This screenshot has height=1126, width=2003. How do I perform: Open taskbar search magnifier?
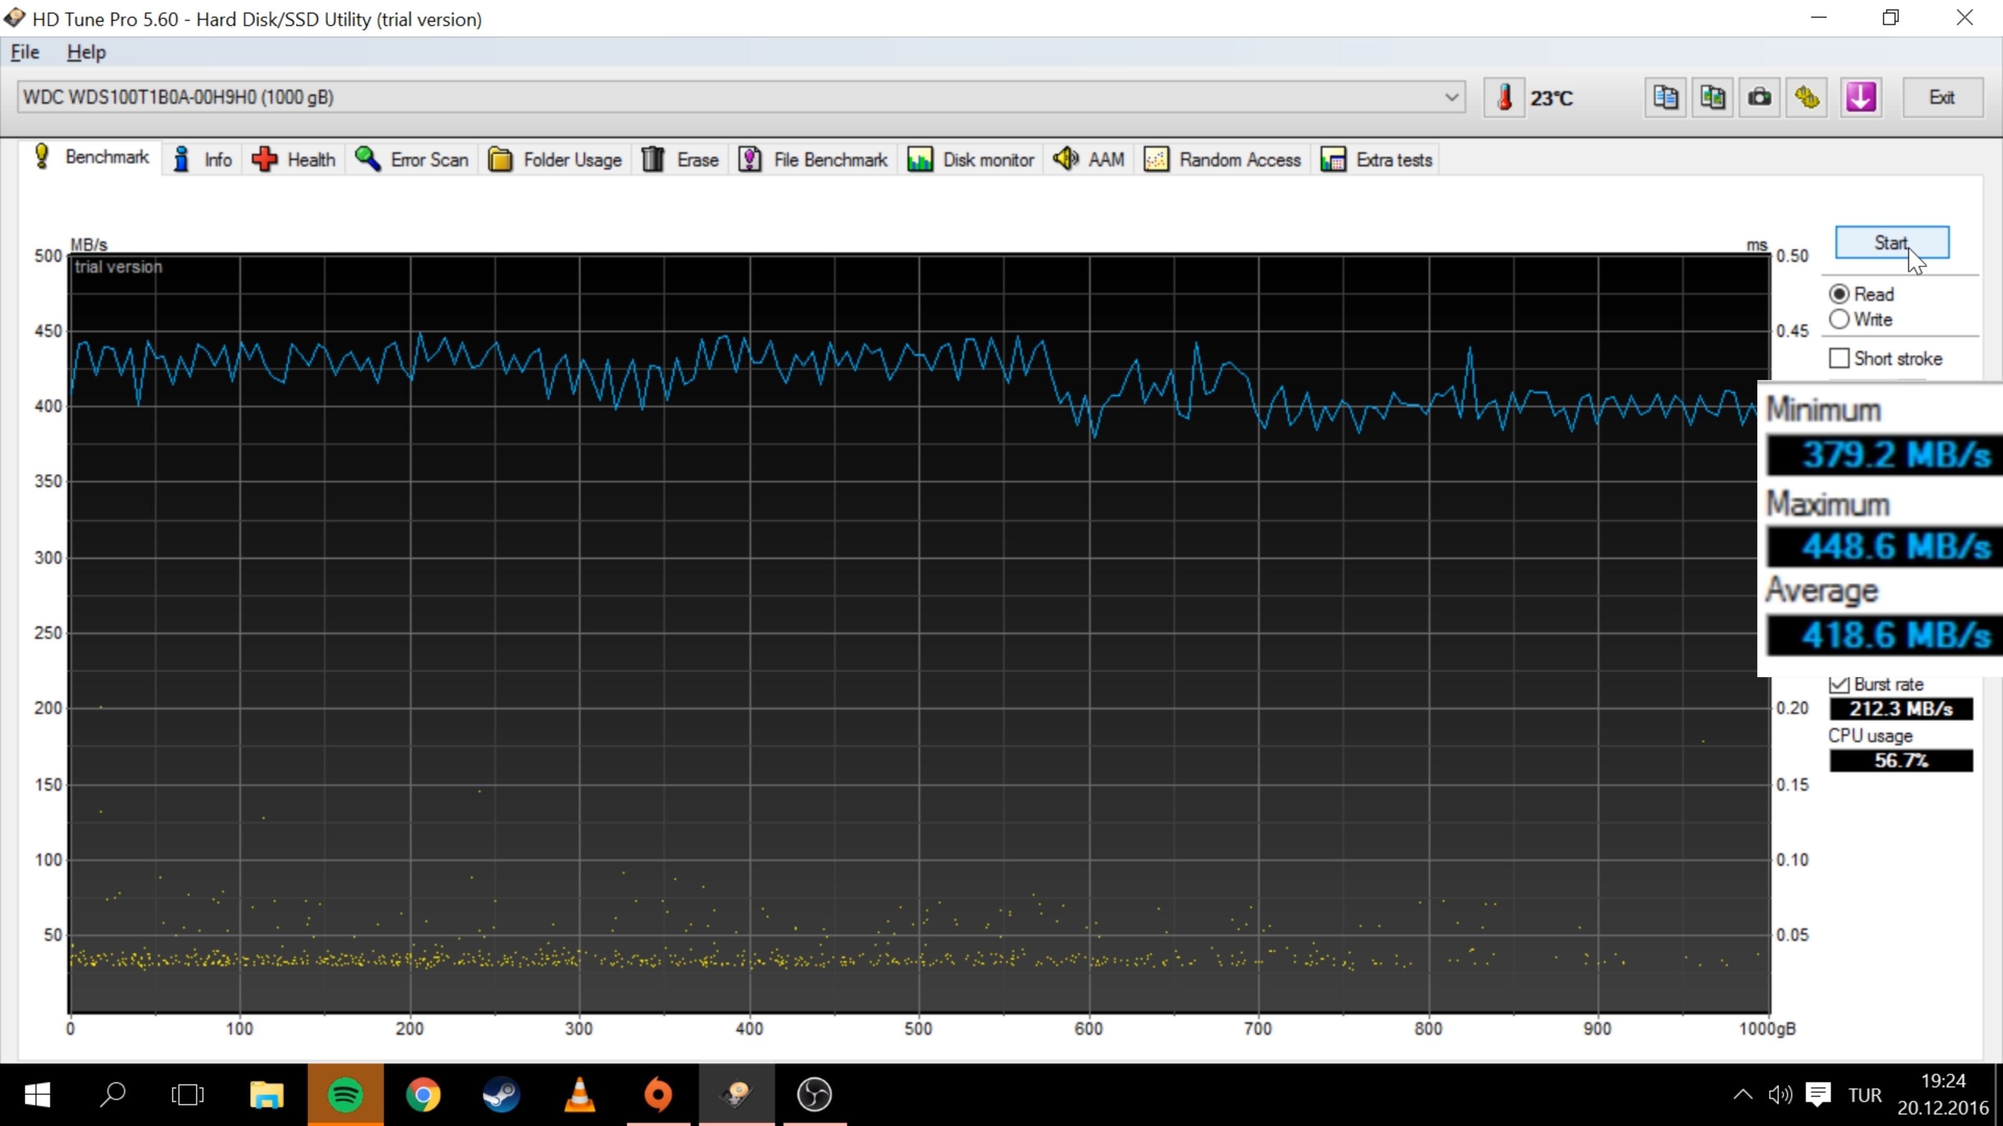(x=113, y=1095)
